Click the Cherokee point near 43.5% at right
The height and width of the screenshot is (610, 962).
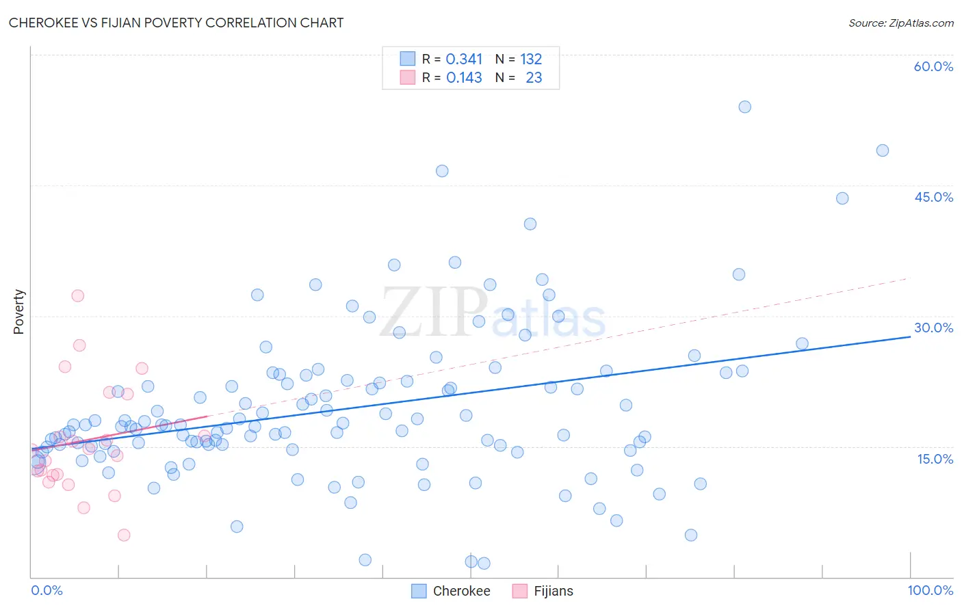(842, 198)
